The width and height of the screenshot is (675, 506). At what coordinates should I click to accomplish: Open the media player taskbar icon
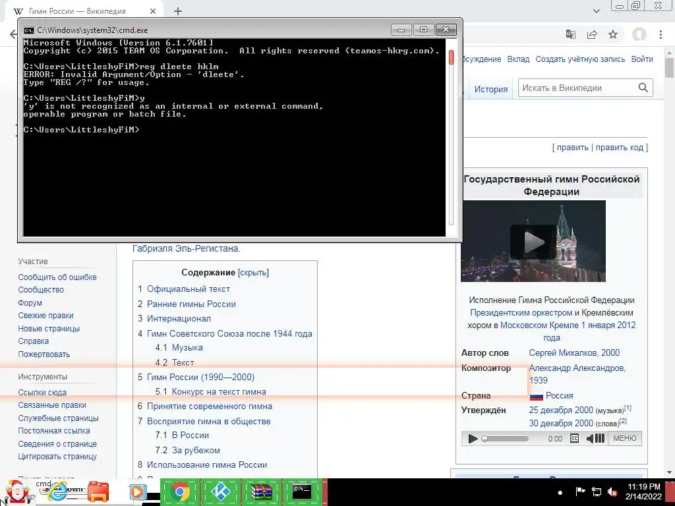click(138, 492)
